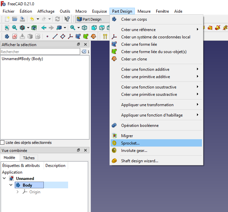This screenshot has width=228, height=212.
Task: Click local coordinate system toolbar icon
Action: [70, 36]
